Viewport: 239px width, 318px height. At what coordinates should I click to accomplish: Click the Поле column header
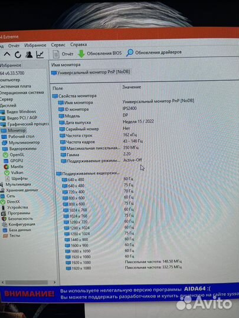58,88
